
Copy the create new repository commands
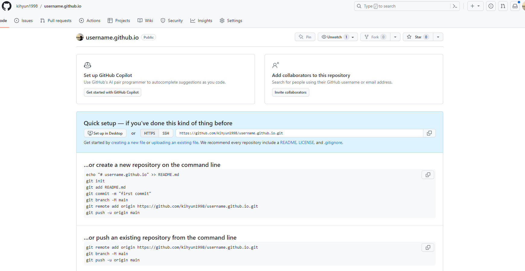(x=428, y=175)
